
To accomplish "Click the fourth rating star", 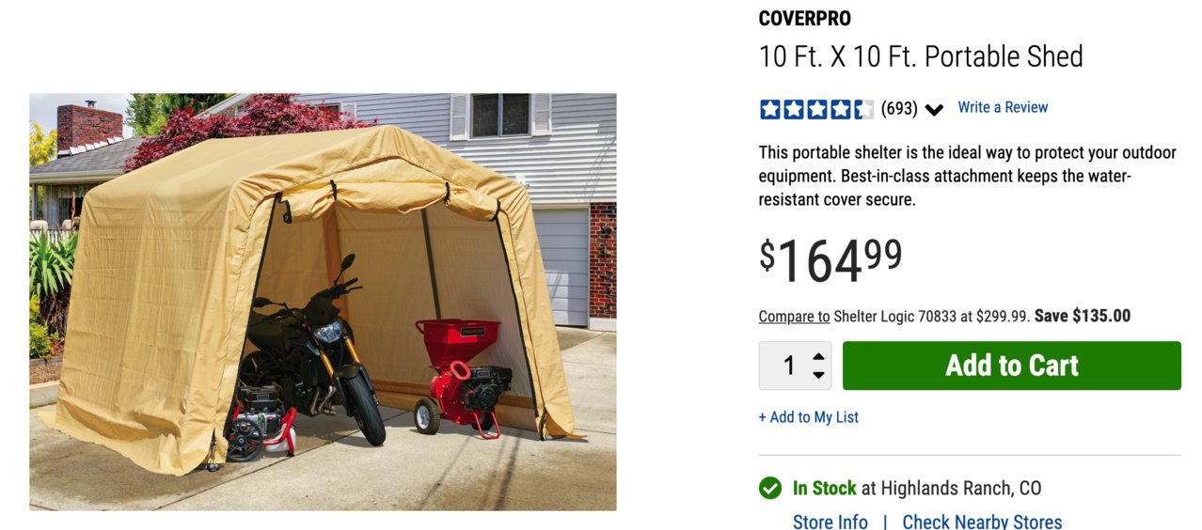I will [840, 109].
